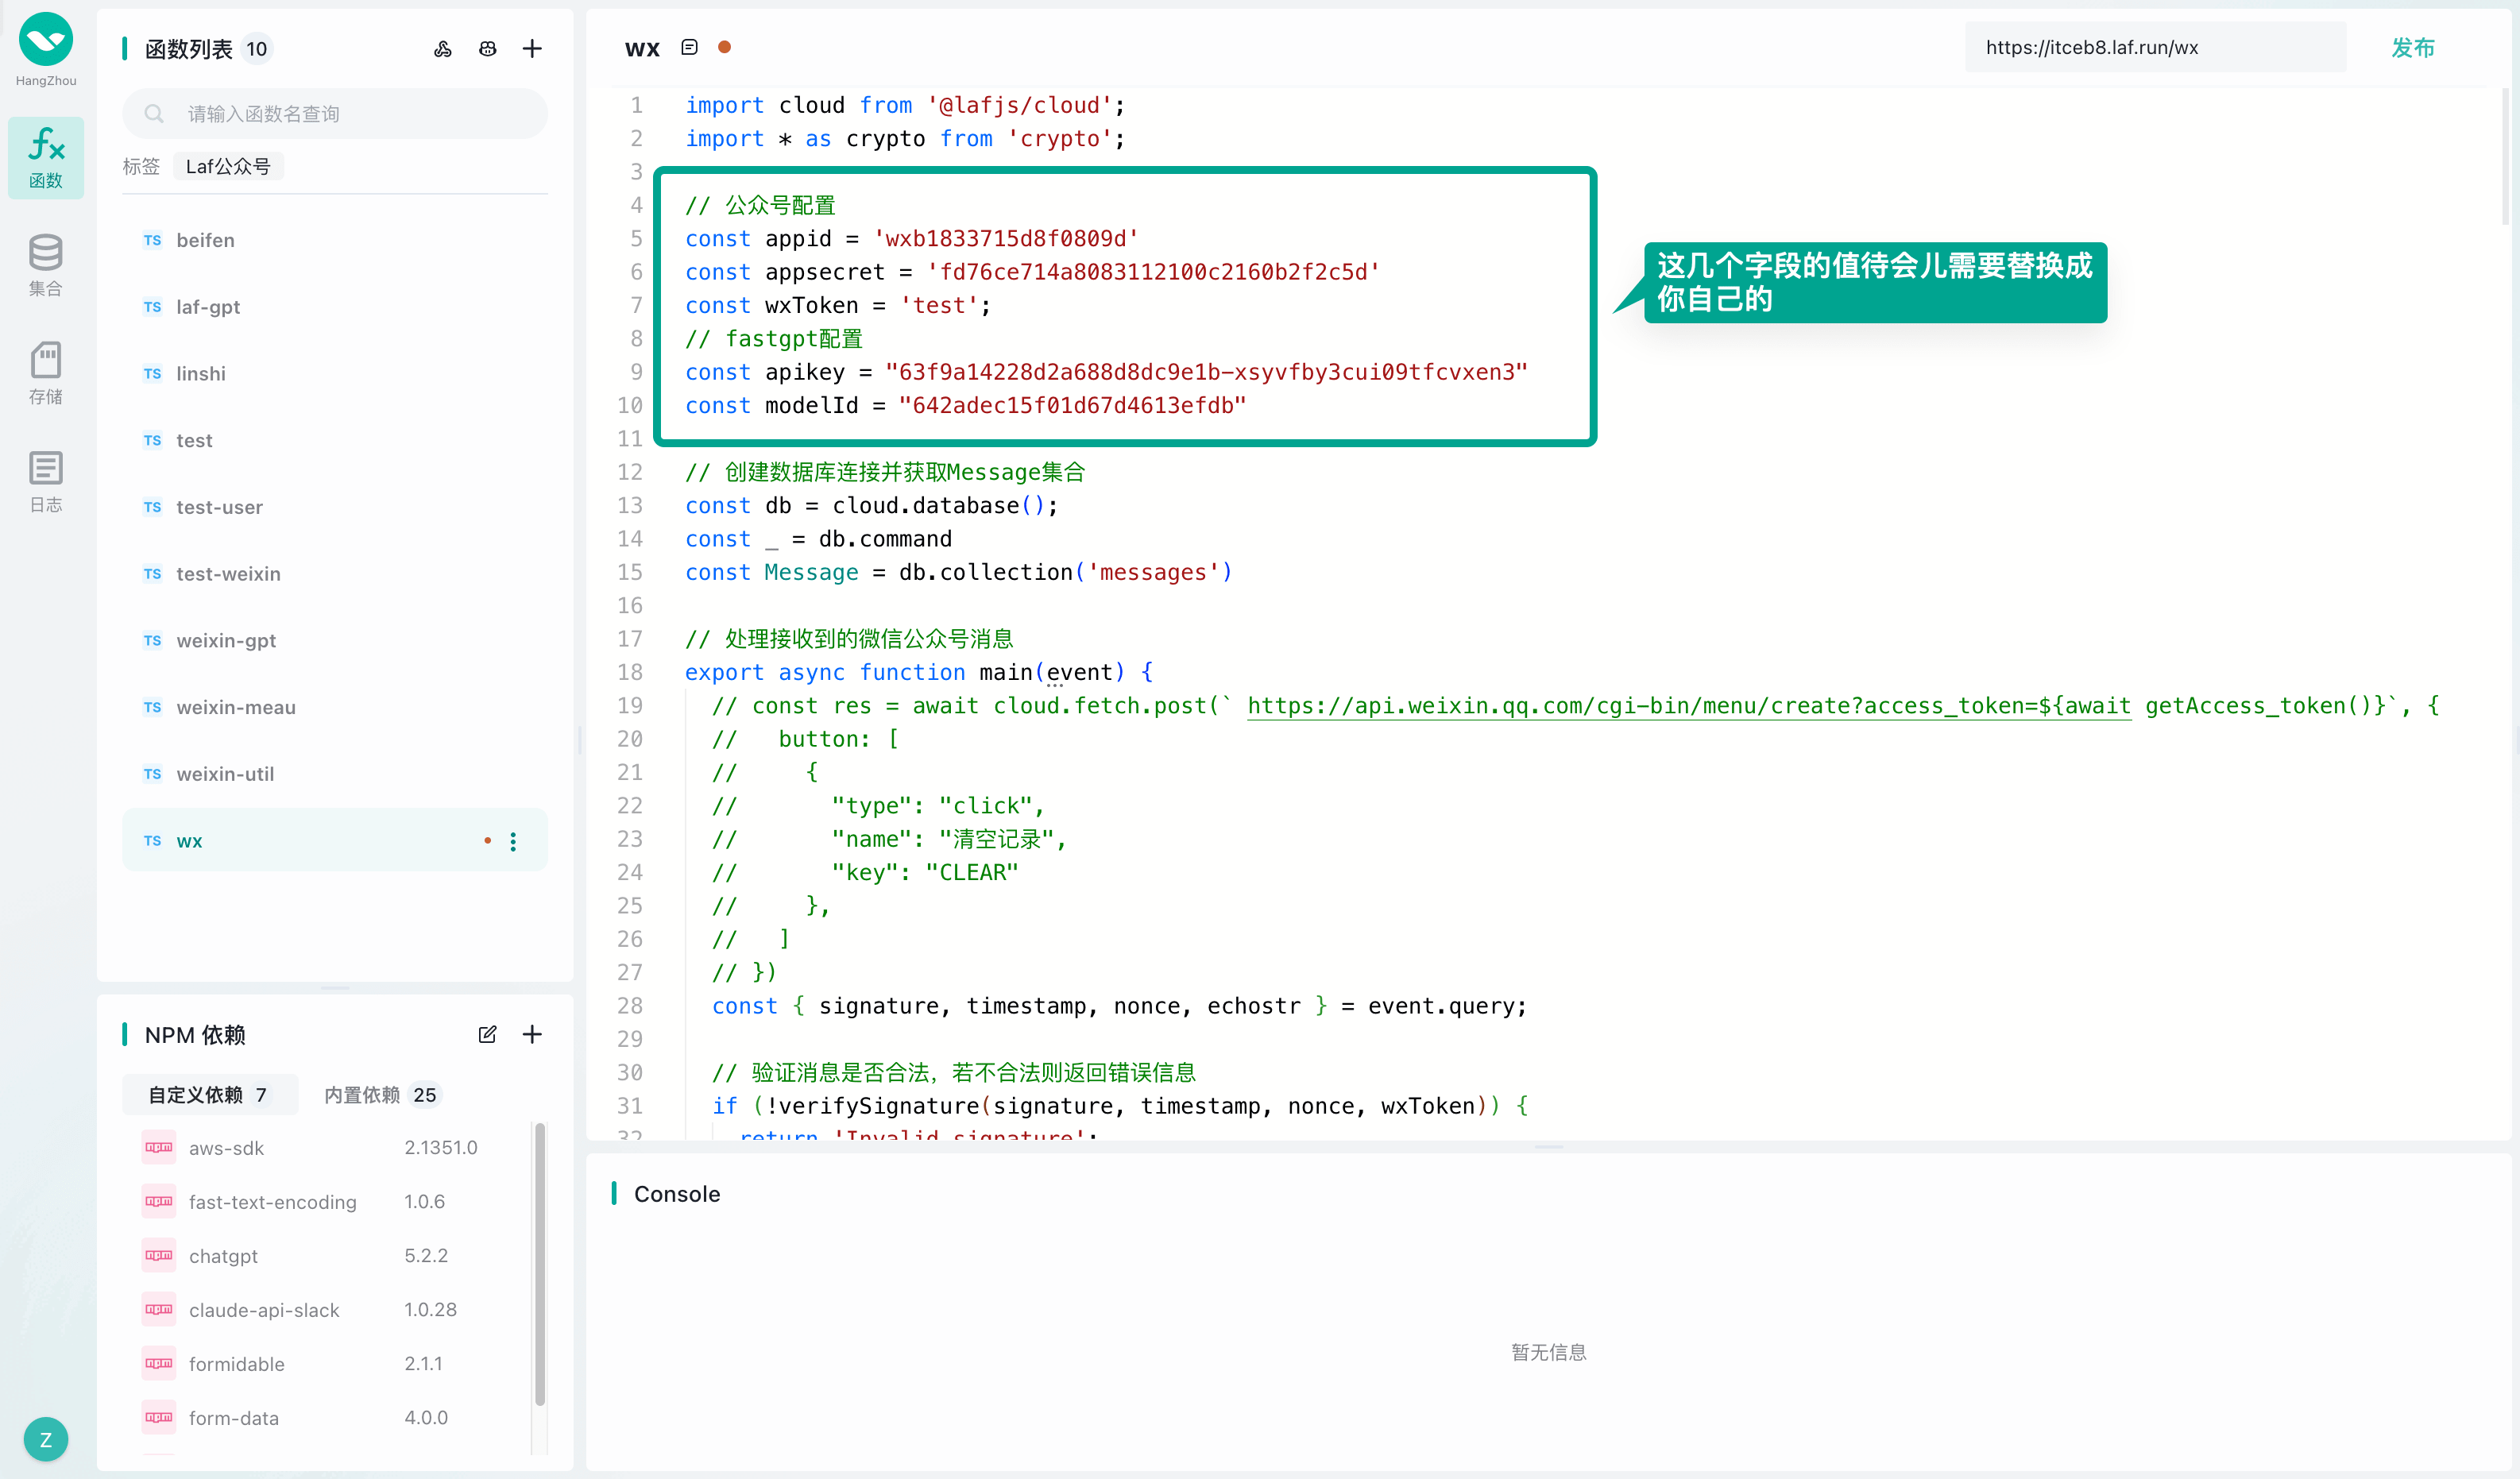Click the robot icon in the function list header
Screen dimensions: 2520x1479
pos(488,48)
